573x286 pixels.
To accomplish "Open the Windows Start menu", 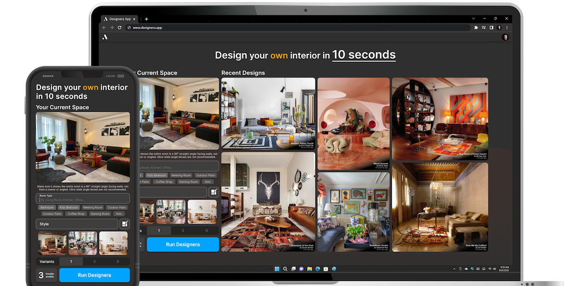I will point(276,269).
